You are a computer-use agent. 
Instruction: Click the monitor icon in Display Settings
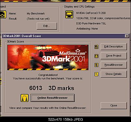[69, 14]
